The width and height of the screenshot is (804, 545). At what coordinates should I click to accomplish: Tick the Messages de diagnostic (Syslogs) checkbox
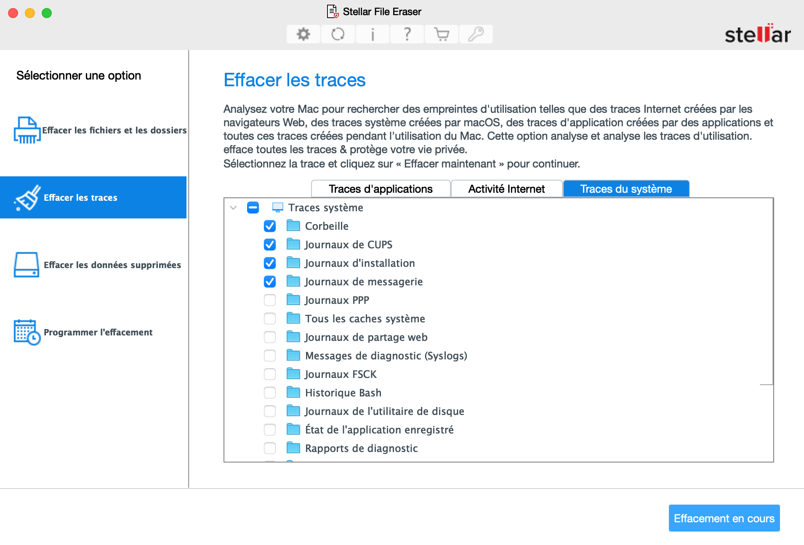click(x=270, y=356)
